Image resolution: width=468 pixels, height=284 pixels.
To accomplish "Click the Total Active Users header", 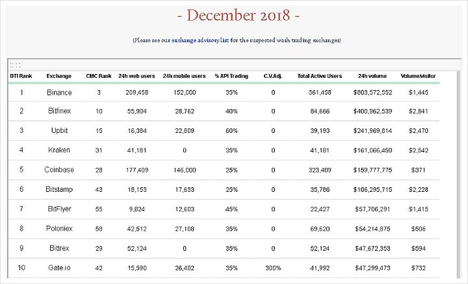I will [320, 76].
